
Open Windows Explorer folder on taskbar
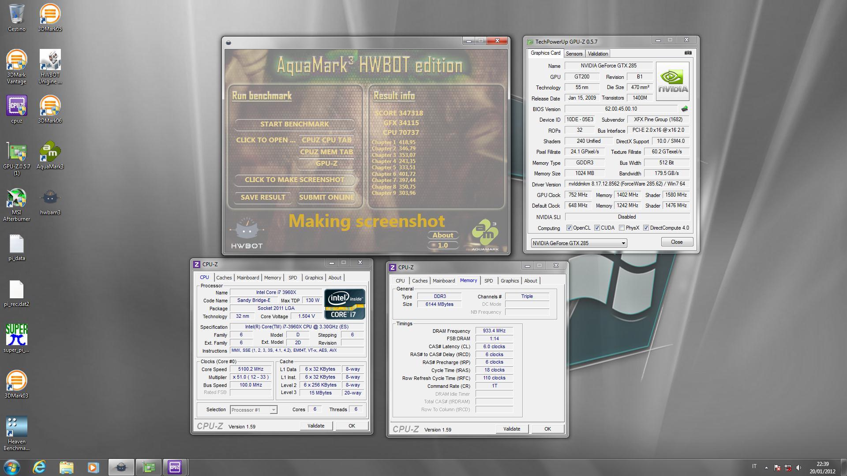(x=66, y=467)
